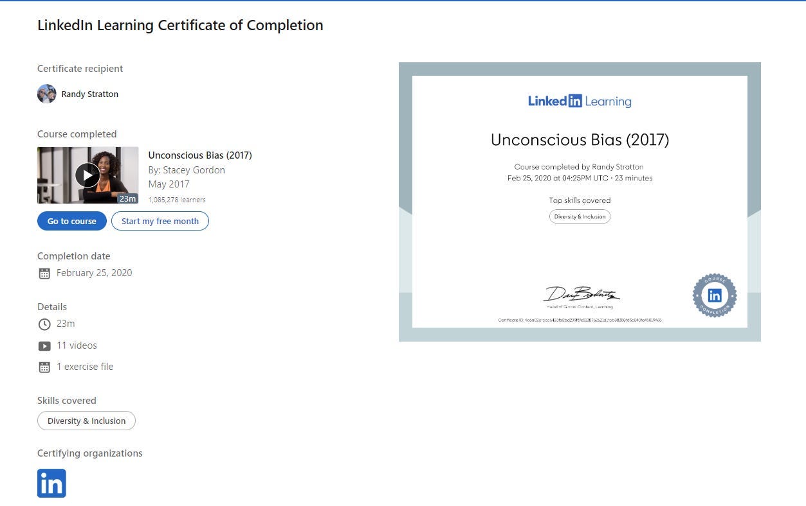
Task: Click the icon beside 1 exercise file
Action: [x=44, y=367]
